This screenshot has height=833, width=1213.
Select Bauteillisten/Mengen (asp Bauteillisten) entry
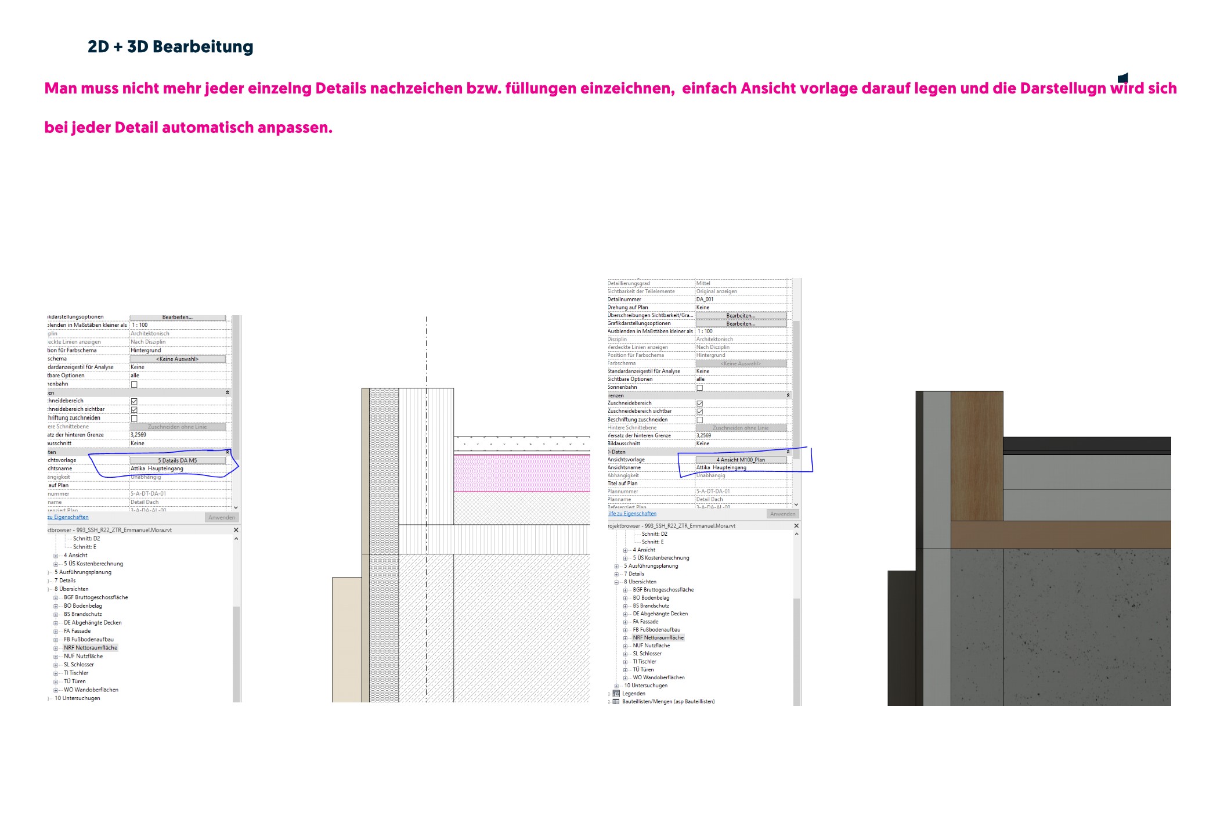669,702
